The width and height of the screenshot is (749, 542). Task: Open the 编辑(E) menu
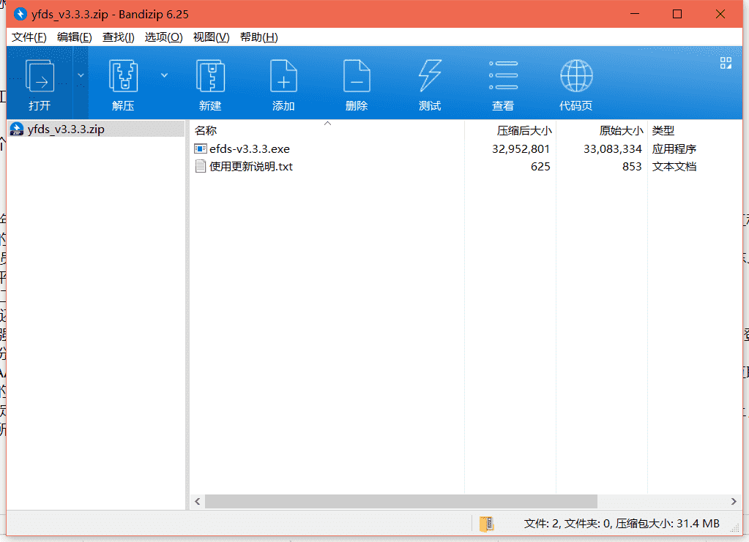[75, 37]
